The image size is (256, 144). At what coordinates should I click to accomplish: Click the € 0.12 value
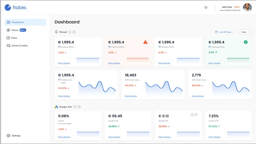[164, 116]
